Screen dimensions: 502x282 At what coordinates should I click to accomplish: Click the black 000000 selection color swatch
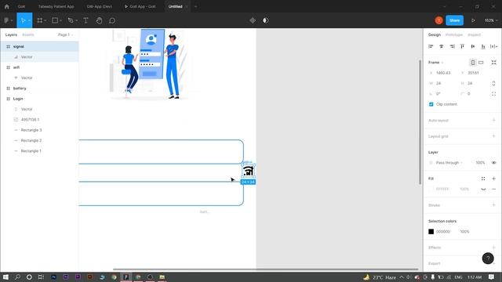431,232
